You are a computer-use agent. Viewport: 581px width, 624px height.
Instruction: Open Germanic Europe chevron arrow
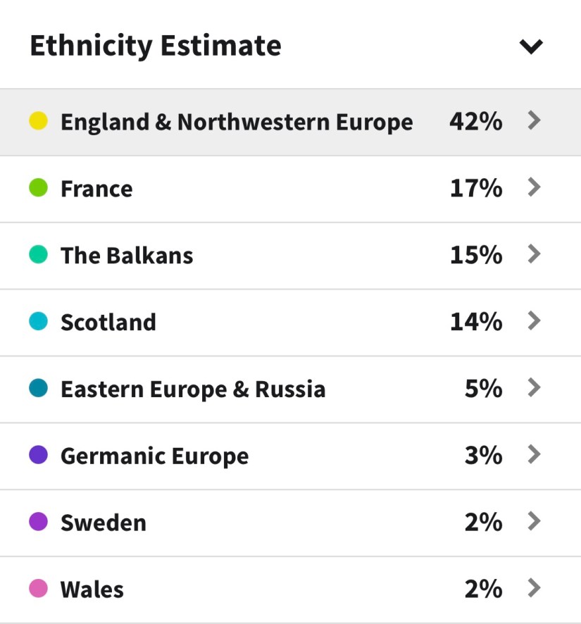click(x=535, y=455)
